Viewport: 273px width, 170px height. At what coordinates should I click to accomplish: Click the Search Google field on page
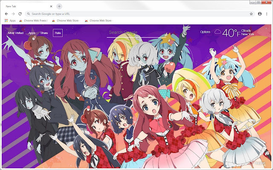[x=136, y=33]
